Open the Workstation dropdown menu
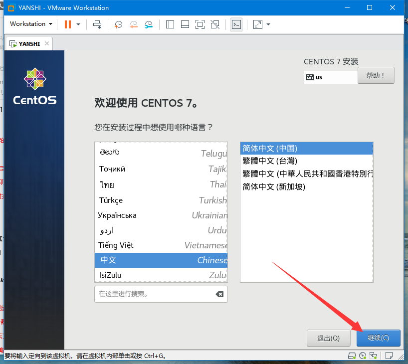 tap(31, 24)
